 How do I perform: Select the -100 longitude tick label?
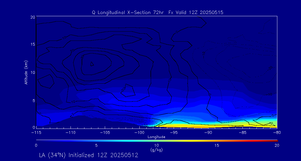(x=139, y=133)
